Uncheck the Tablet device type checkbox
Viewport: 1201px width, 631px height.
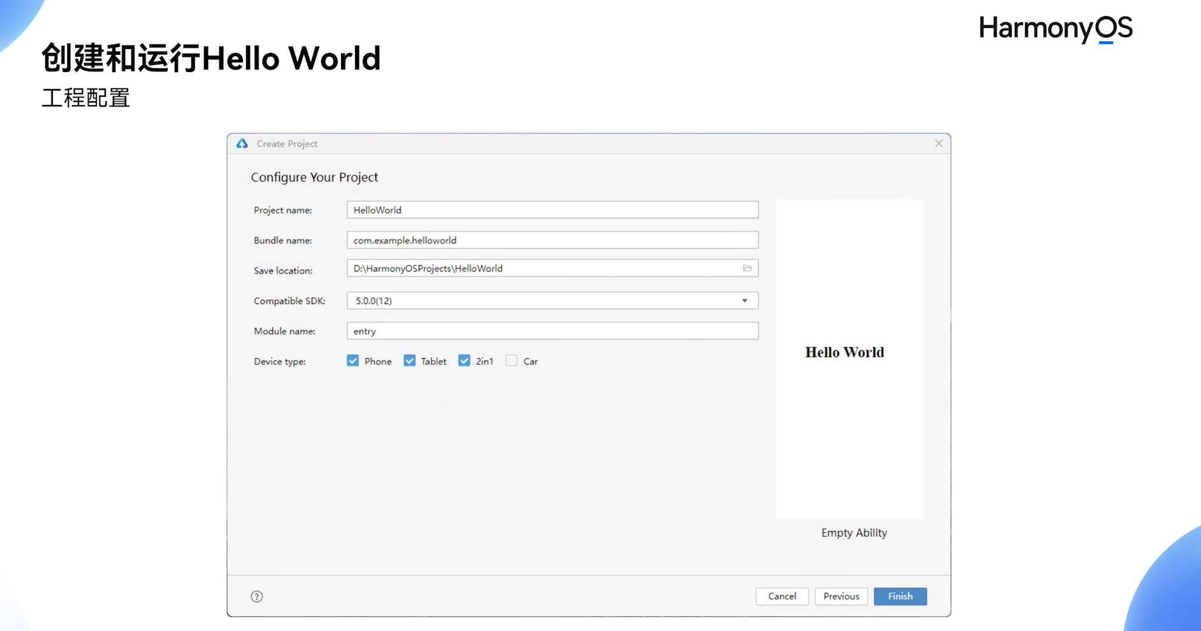click(x=409, y=361)
